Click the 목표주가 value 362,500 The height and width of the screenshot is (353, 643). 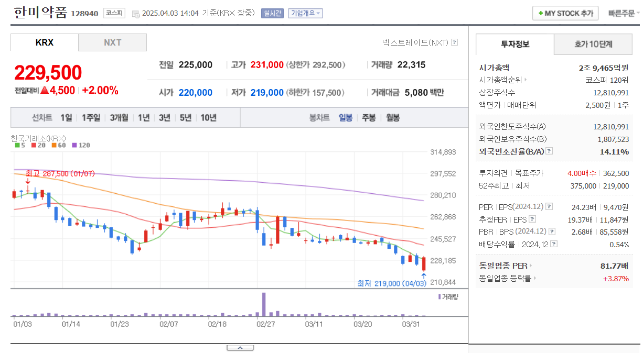click(616, 173)
